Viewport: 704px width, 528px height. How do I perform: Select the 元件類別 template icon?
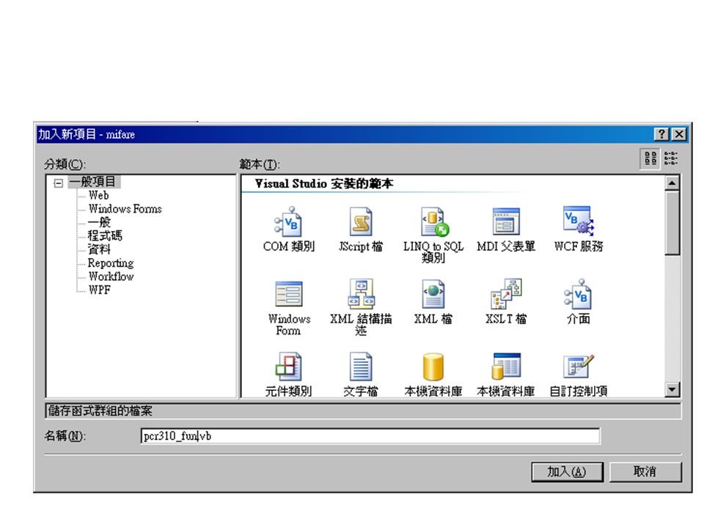pos(289,367)
